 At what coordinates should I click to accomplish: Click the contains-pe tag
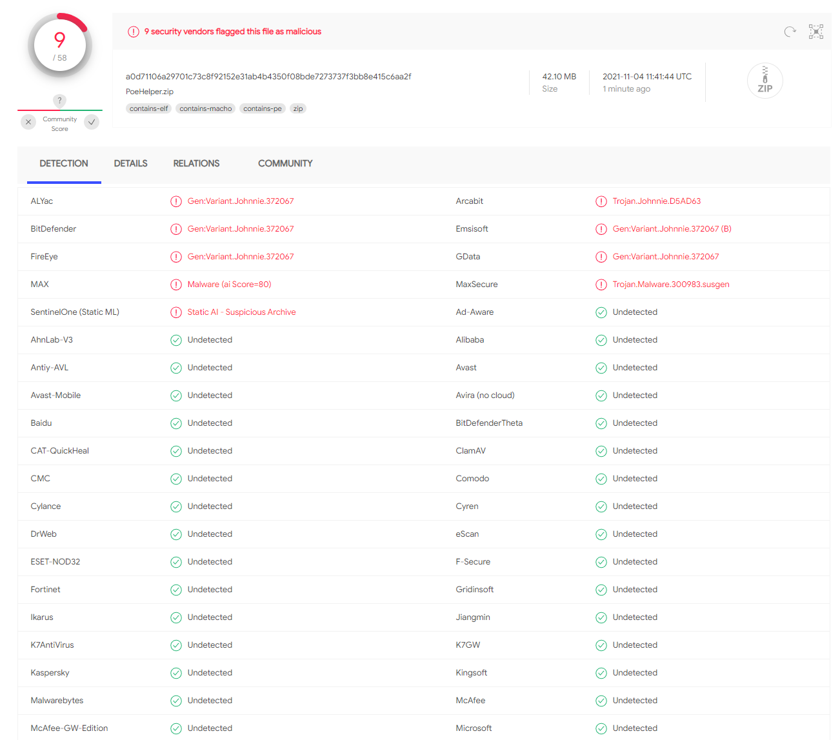click(x=263, y=108)
